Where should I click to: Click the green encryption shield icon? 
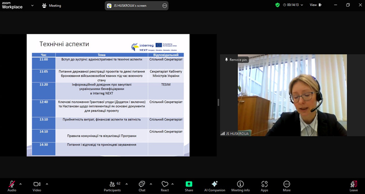(x=277, y=5)
